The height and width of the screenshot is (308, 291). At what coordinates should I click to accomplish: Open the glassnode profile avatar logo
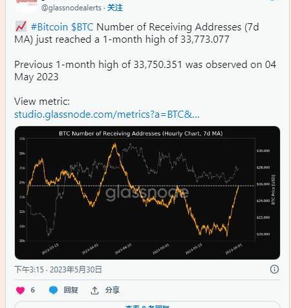coord(27,5)
